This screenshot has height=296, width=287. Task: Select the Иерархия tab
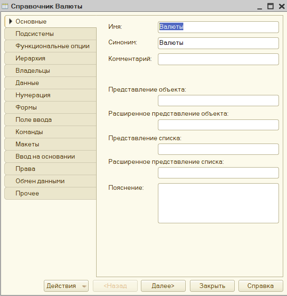[x=50, y=59]
